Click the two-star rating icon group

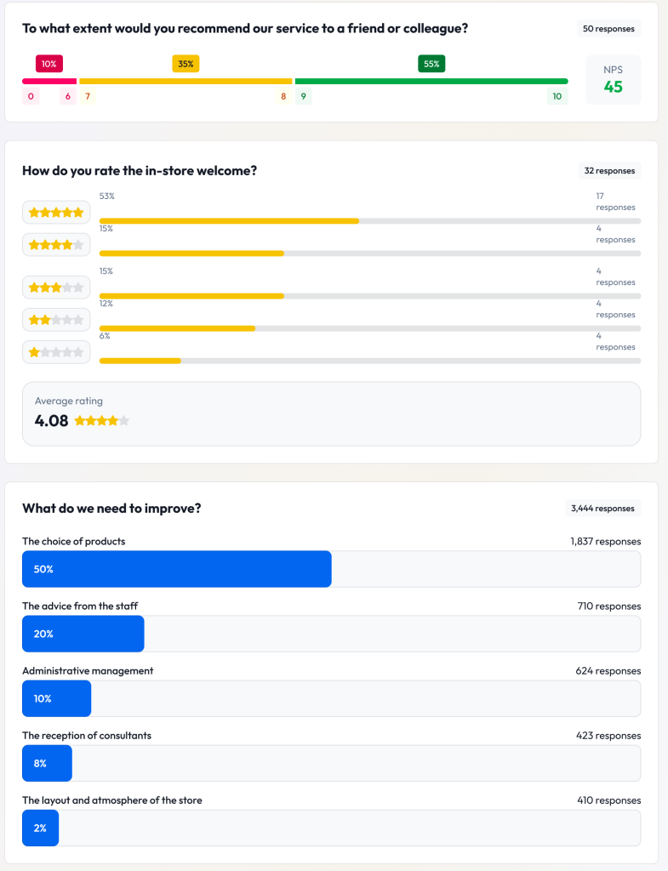(56, 319)
